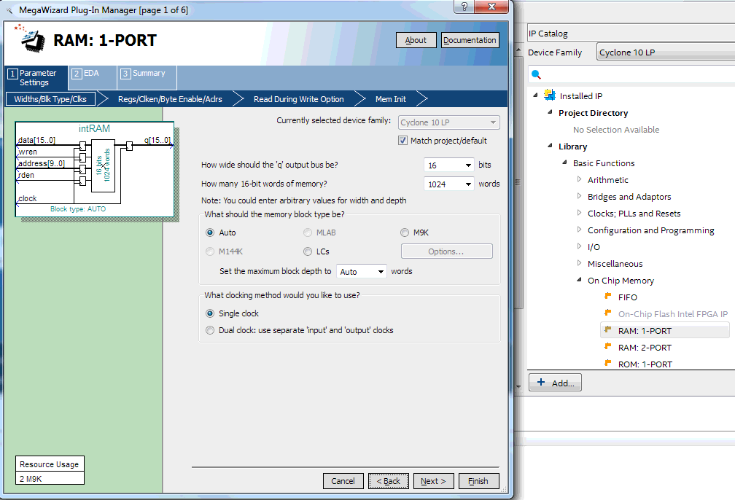The image size is (735, 500).
Task: Collapse On Chip Memory category
Action: point(580,280)
